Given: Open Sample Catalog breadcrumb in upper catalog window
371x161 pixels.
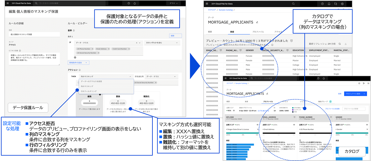Looking at the screenshot, I should click(x=226, y=10).
